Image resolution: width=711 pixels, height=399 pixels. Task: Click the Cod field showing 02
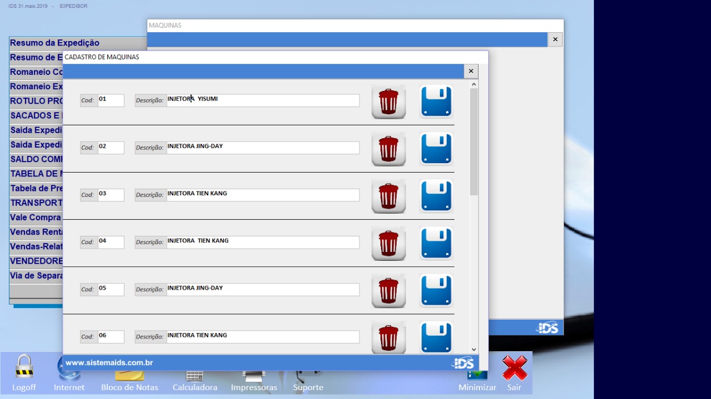click(x=111, y=148)
